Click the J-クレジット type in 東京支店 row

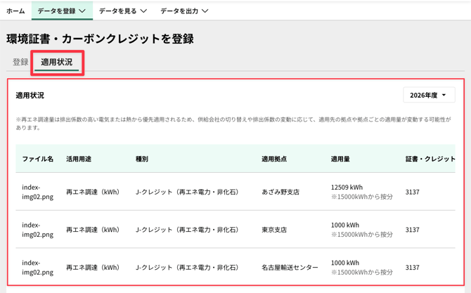(x=187, y=230)
